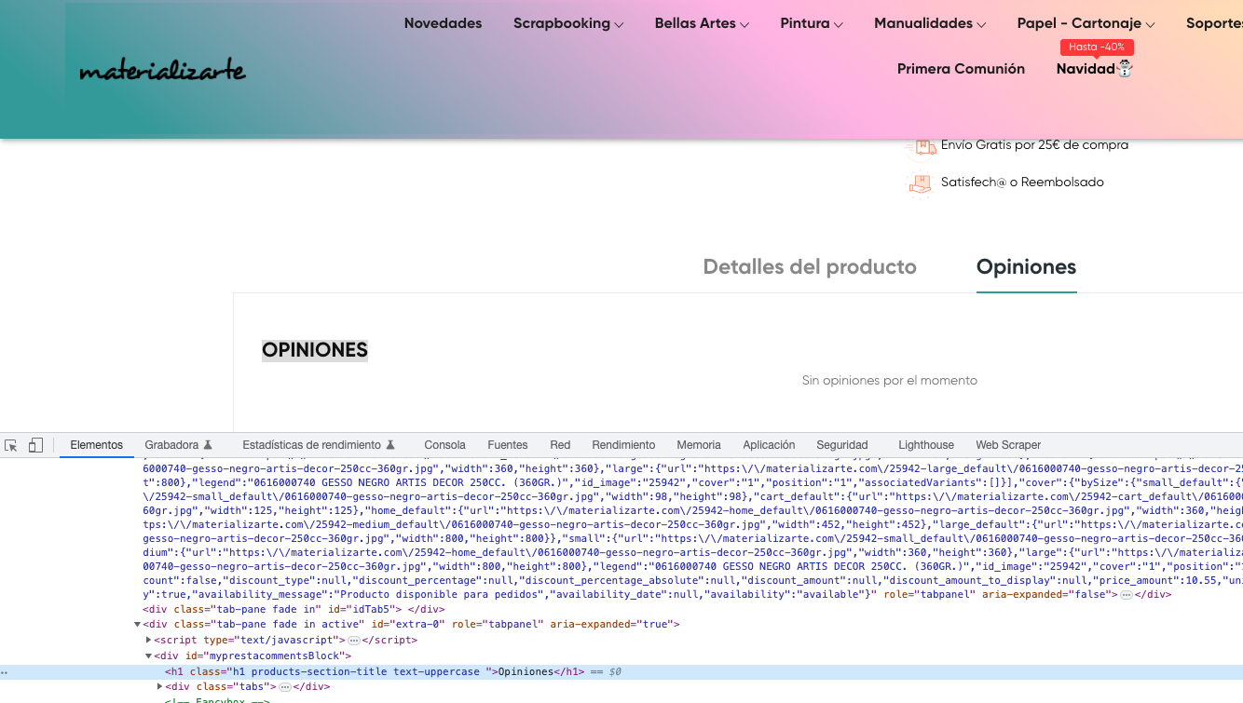
Task: Open the Navidad category link
Action: tap(1086, 69)
